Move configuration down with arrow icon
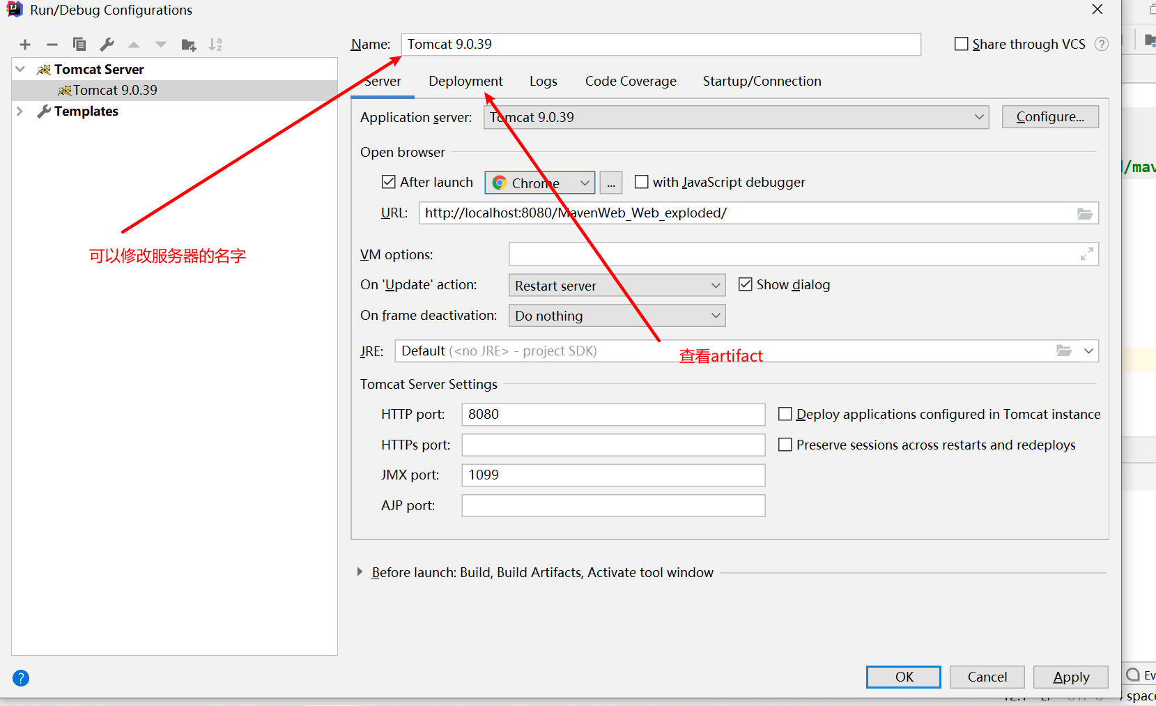Screen dimensions: 1156x706 (x=161, y=45)
